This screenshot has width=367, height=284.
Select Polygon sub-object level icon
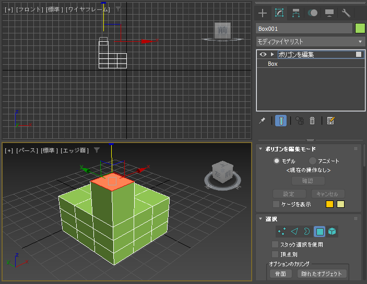coord(319,232)
